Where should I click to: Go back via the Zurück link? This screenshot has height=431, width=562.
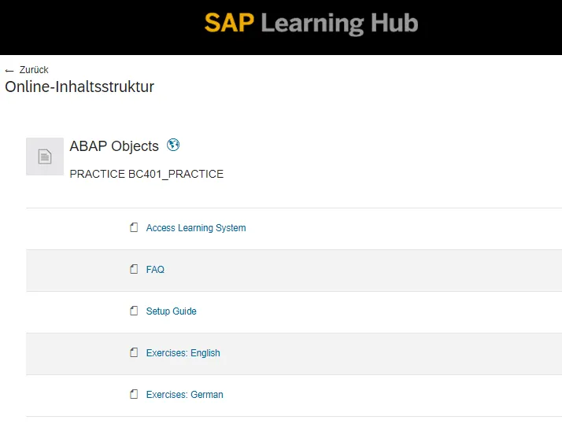34,70
